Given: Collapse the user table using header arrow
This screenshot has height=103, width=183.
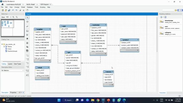Looking at the screenshot, I should [75, 26].
